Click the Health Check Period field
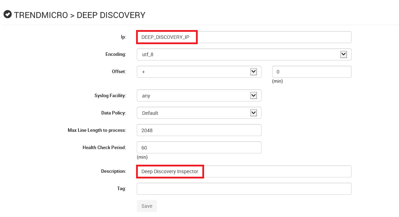This screenshot has width=399, height=217. [199, 147]
